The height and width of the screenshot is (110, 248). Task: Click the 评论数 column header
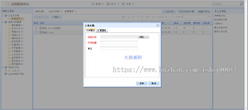pyautogui.click(x=206, y=23)
